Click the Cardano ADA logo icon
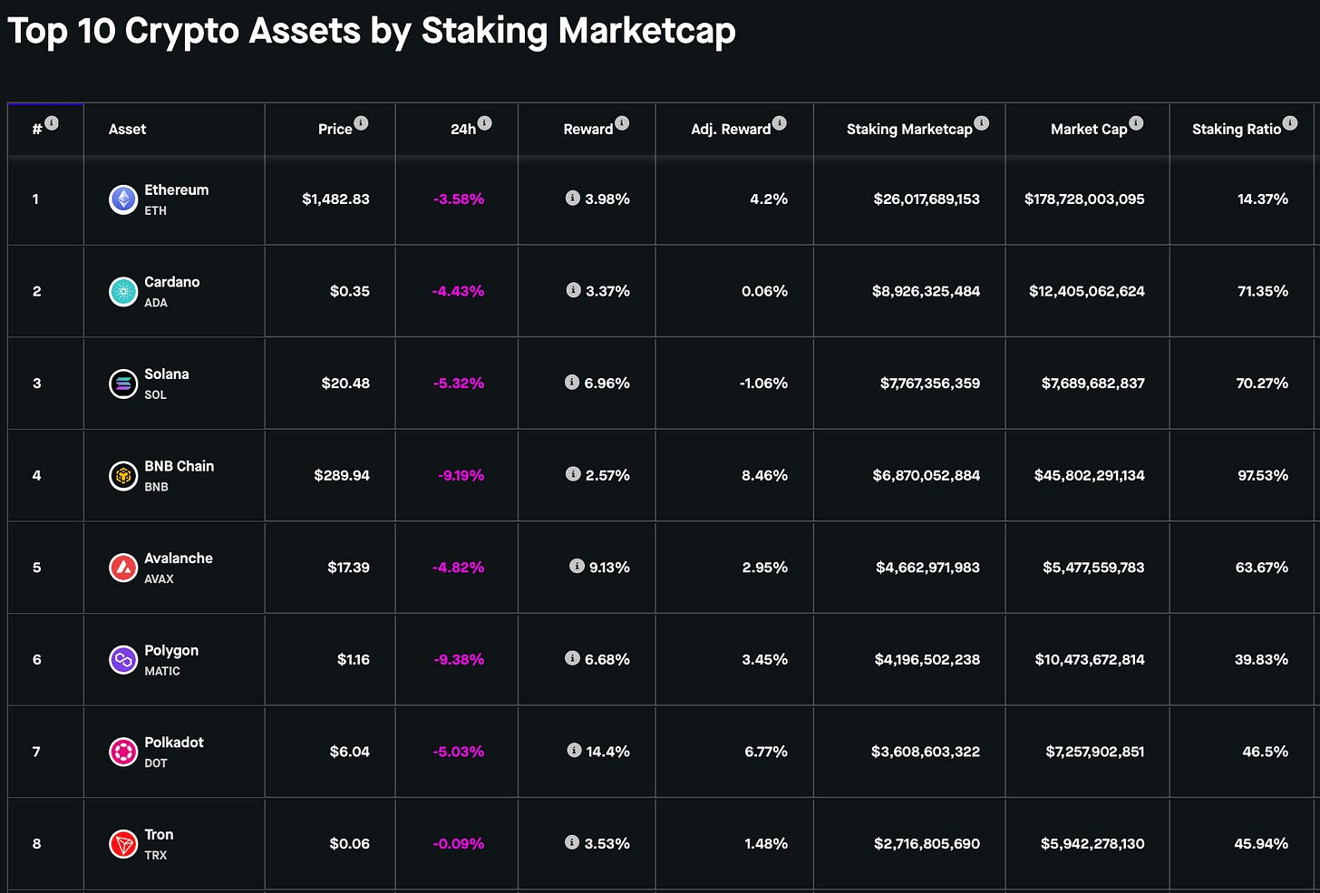1320x893 pixels. click(x=123, y=291)
